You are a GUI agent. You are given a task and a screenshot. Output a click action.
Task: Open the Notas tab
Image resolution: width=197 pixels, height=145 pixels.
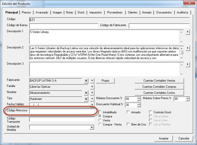click(70, 12)
